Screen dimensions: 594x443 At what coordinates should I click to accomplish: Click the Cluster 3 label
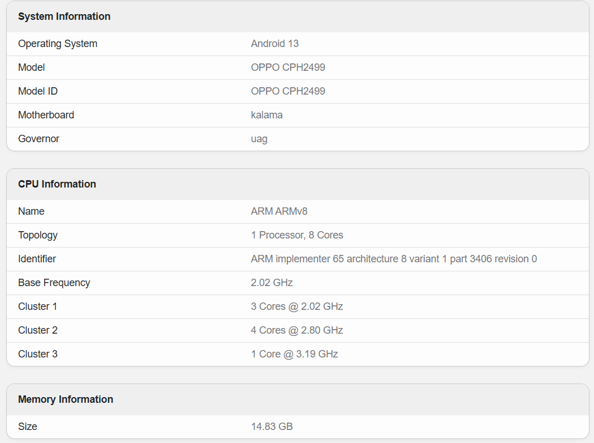click(x=38, y=354)
